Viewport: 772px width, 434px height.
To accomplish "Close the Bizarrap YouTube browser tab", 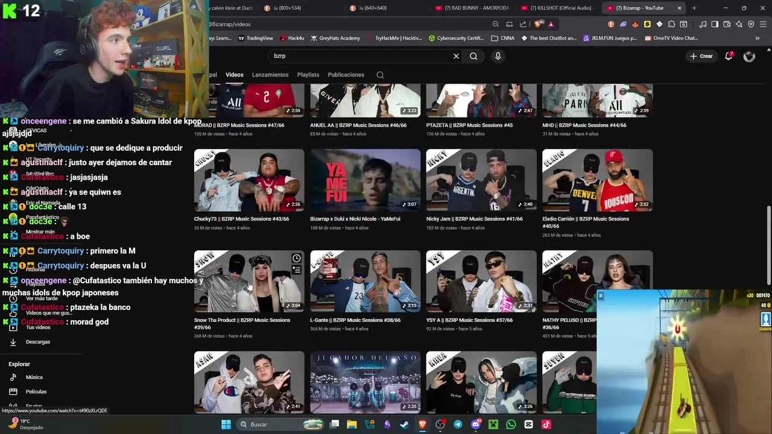I will [679, 8].
